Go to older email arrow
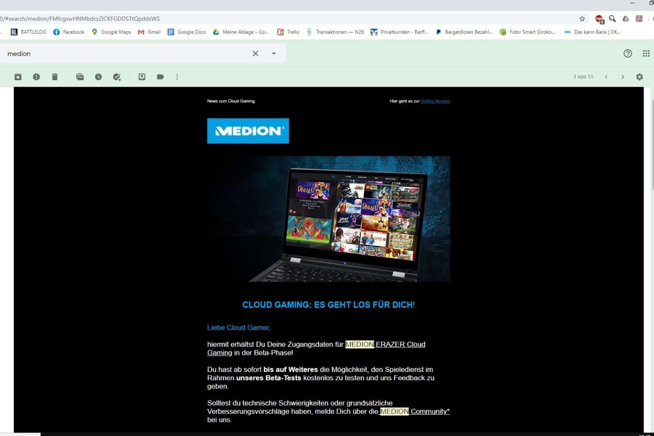The image size is (654, 436). pos(623,77)
